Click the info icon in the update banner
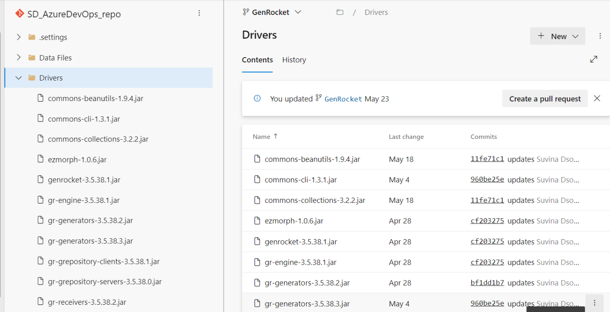Image resolution: width=610 pixels, height=312 pixels. pos(257,98)
